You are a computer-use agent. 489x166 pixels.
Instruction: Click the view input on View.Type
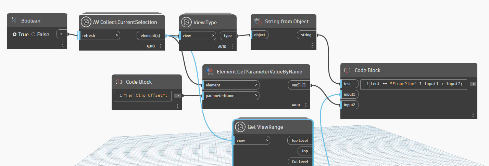tap(198, 36)
